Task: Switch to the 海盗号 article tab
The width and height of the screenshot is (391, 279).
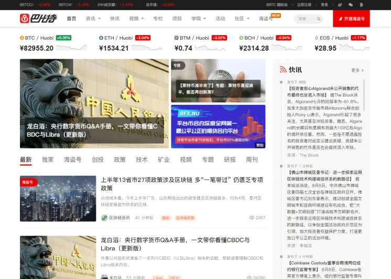Action: [x=72, y=159]
